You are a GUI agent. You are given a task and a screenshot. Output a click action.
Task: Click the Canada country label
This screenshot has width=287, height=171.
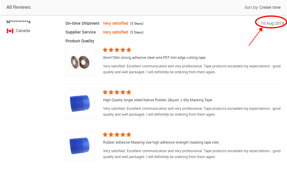coord(23,31)
